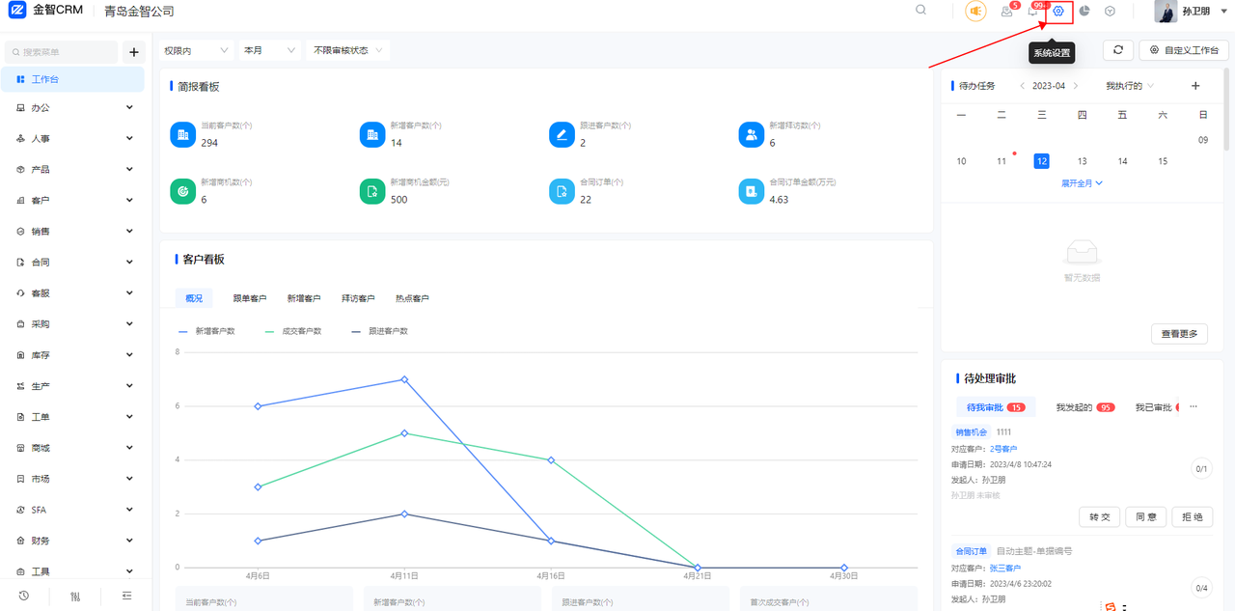Open the 我执行的 dropdown
Viewport: 1235px width, 611px height.
tap(1130, 86)
